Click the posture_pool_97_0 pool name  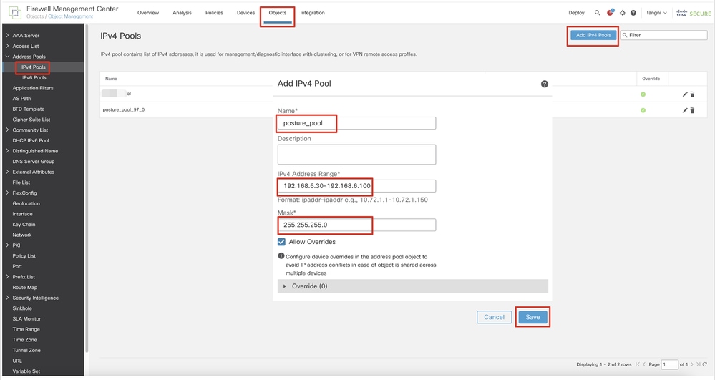124,110
